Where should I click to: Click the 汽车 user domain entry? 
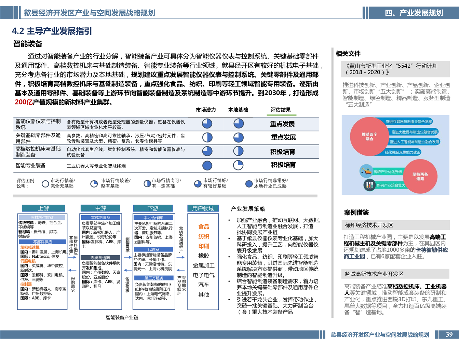[204, 285]
